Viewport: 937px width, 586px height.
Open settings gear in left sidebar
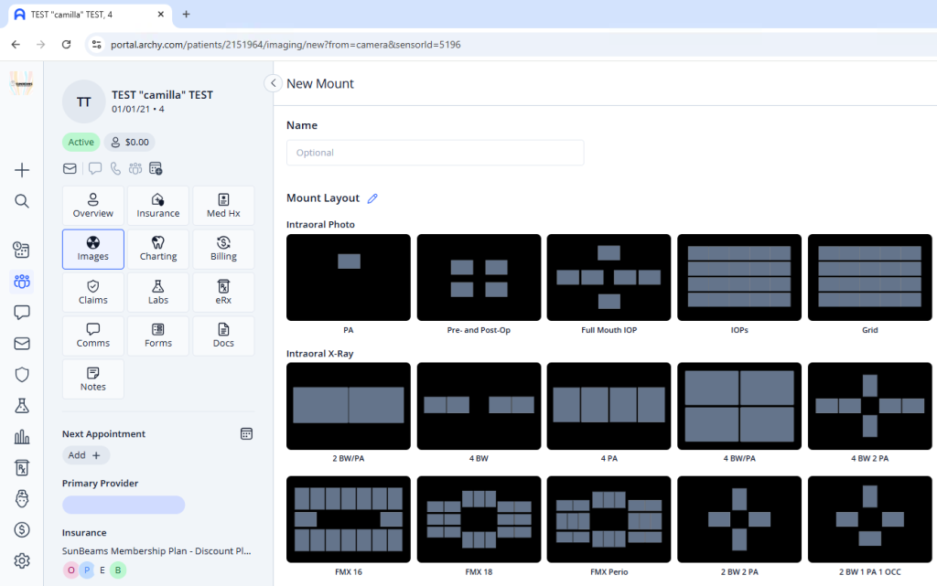coord(22,560)
